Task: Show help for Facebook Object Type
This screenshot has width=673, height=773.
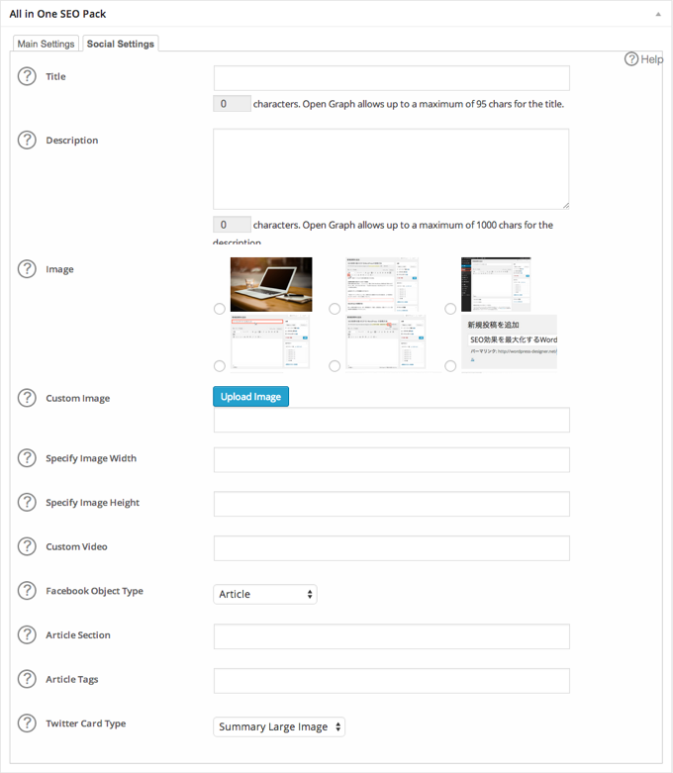Action: click(27, 591)
